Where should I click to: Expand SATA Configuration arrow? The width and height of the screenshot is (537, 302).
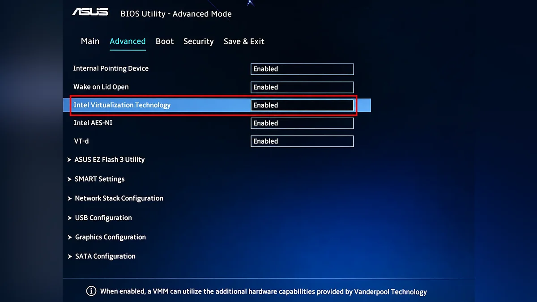(x=69, y=256)
